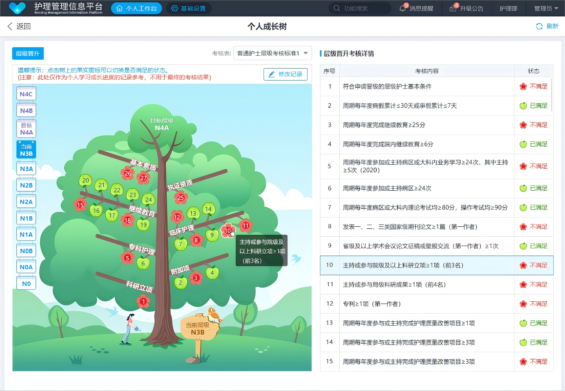
Task: Click the pencil icon in the 修改记录 button
Action: point(271,75)
